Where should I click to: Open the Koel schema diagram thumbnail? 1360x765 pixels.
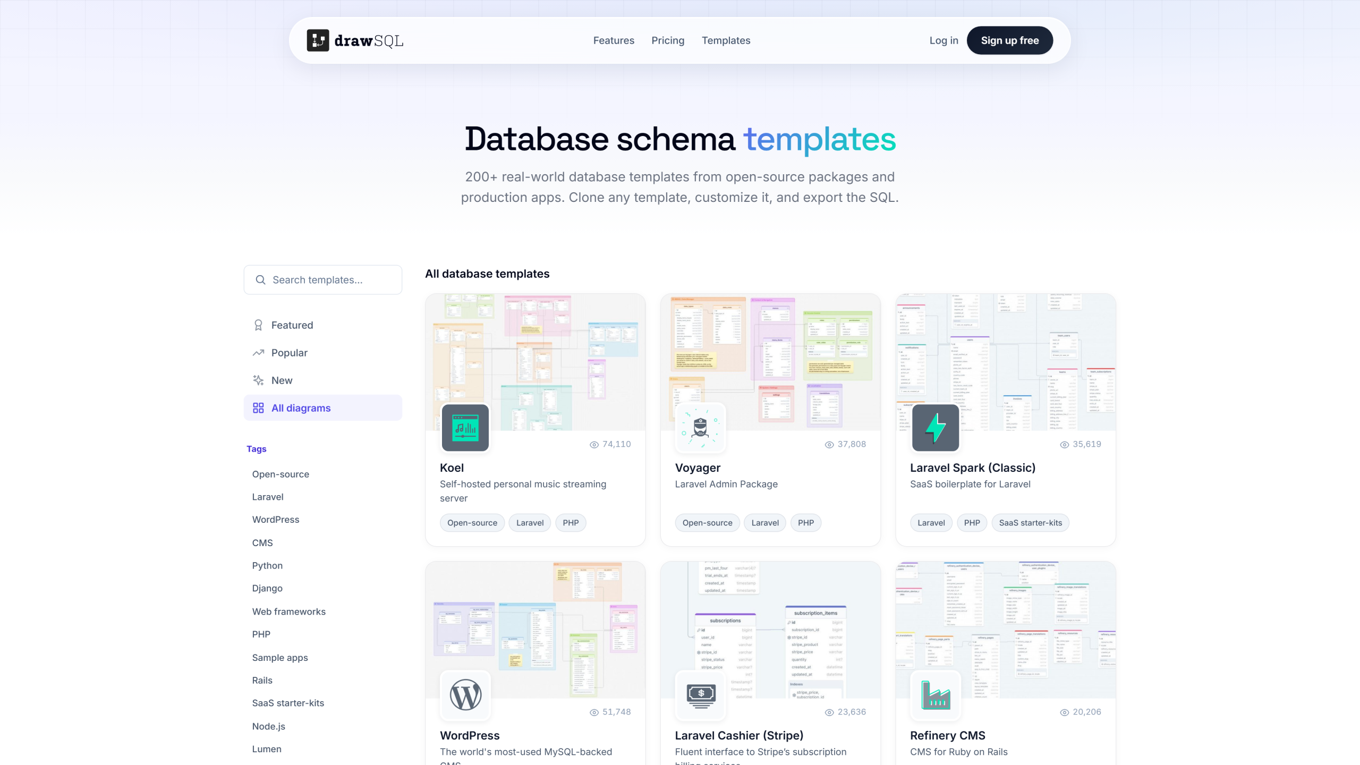click(x=535, y=362)
